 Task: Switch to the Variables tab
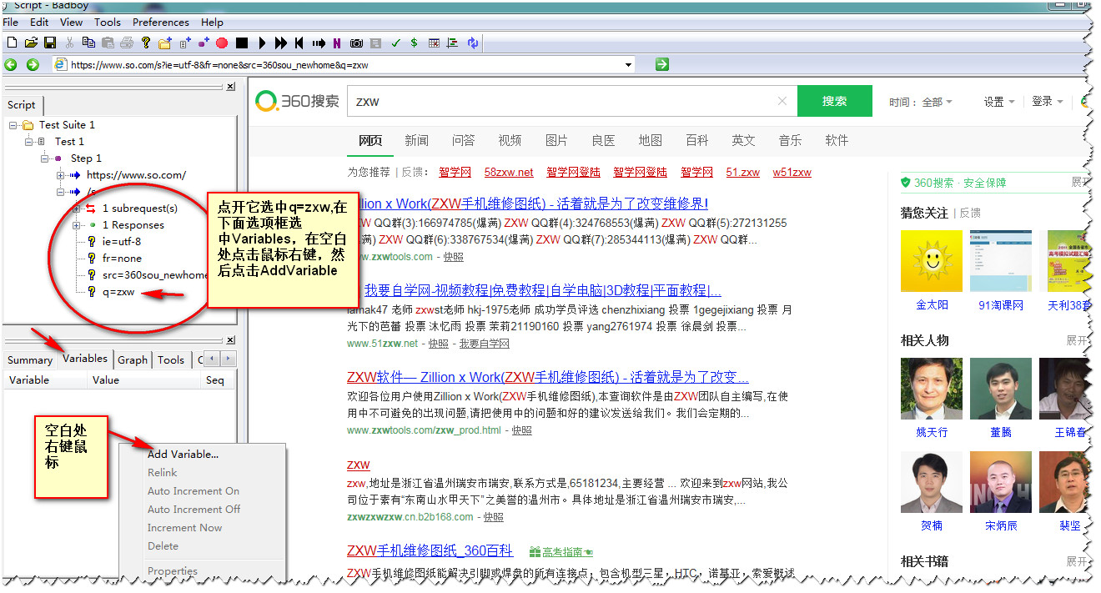[x=85, y=359]
